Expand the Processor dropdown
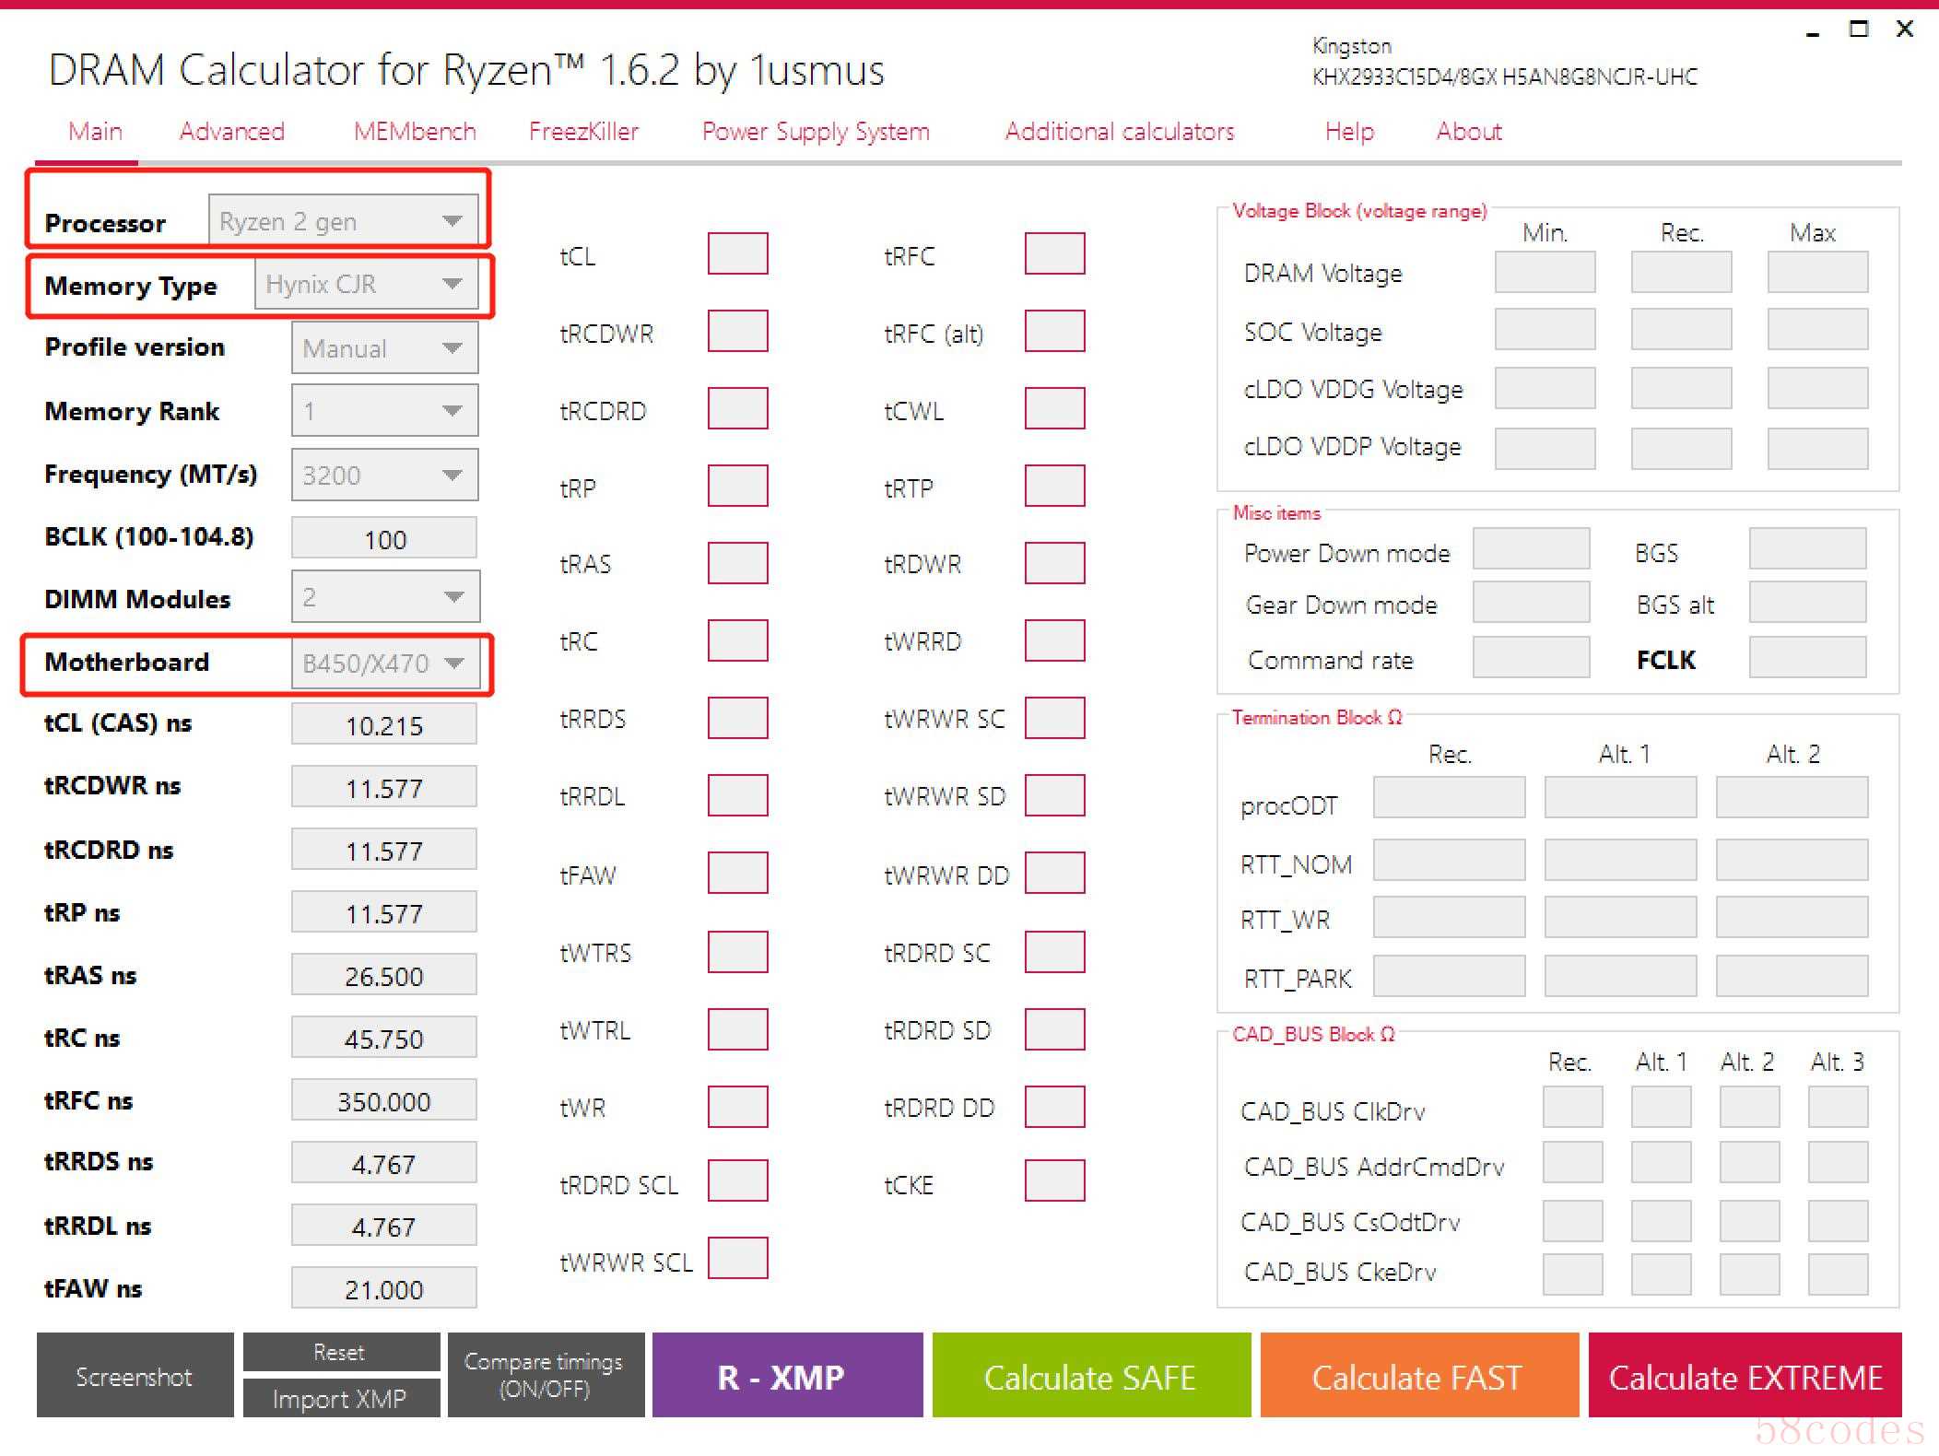 343,220
